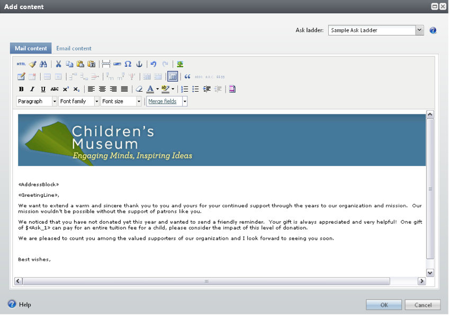This screenshot has width=449, height=316.
Task: Click the split table cells icon
Action: [x=147, y=76]
